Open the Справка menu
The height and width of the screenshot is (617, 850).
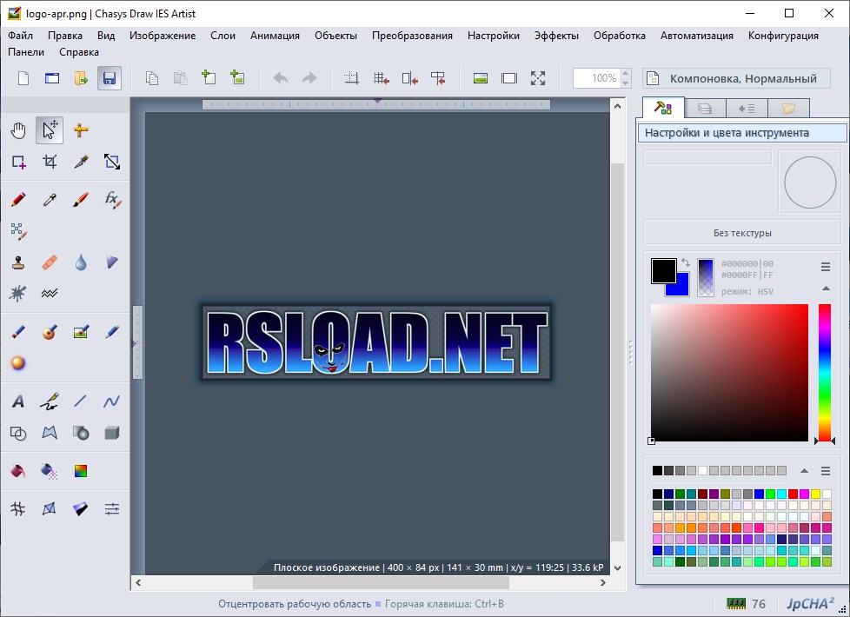(x=79, y=52)
